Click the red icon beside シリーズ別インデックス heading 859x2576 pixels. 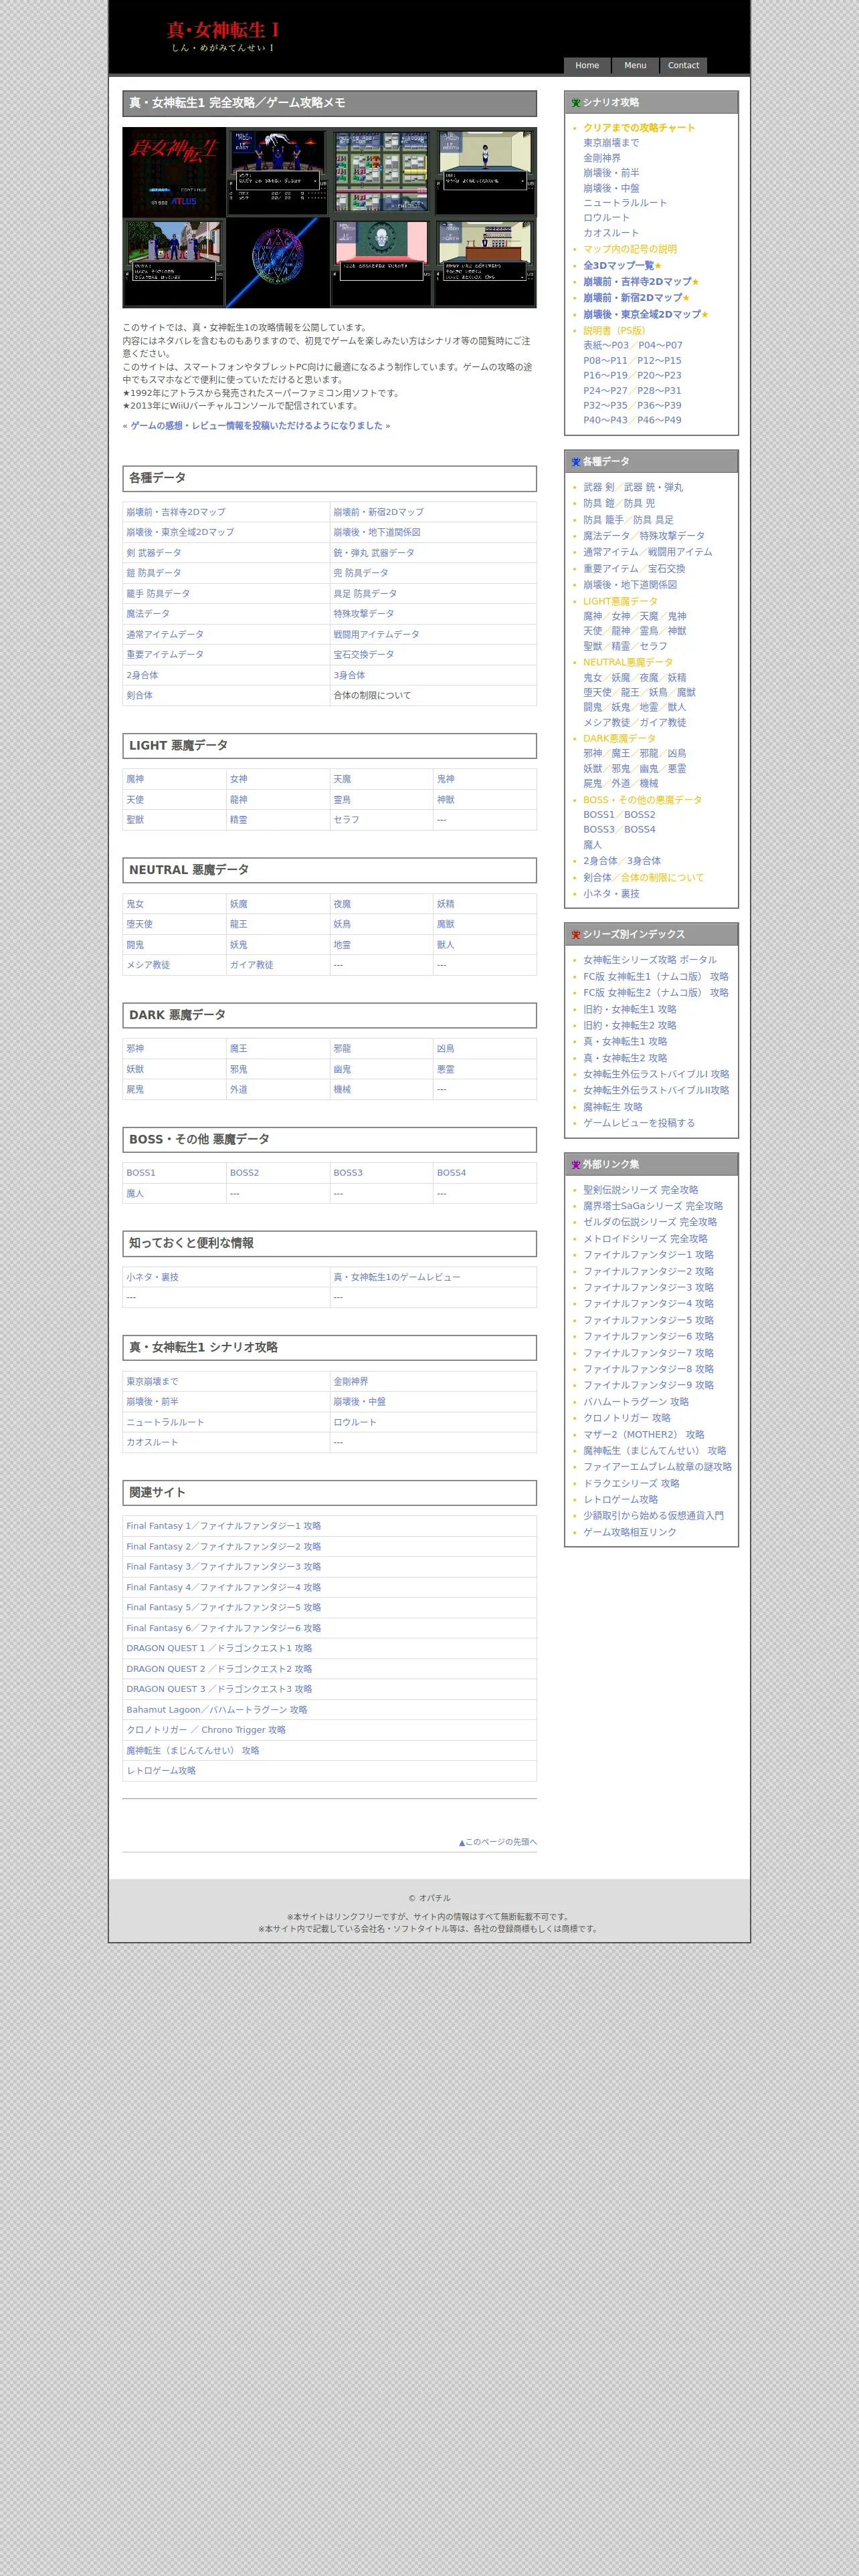click(x=575, y=935)
